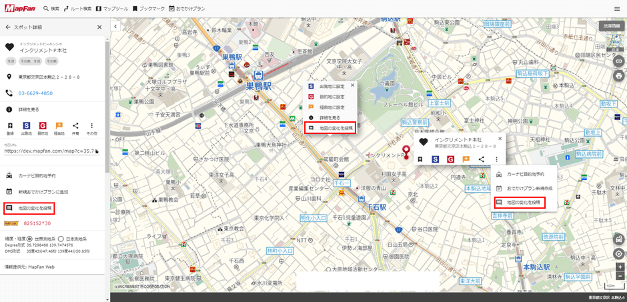Click the bookmark register icon in left panel
627x302 pixels.
click(9, 125)
